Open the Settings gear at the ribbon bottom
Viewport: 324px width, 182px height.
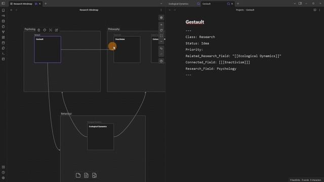[x=4, y=178]
